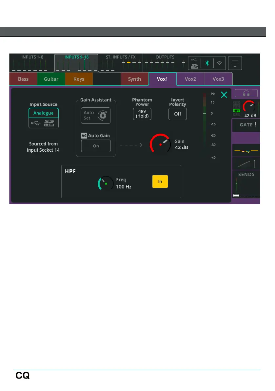Select the Analogue input source

(x=44, y=113)
